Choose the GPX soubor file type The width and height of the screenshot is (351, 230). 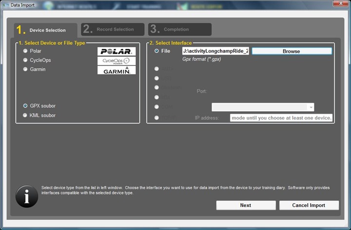pos(25,106)
